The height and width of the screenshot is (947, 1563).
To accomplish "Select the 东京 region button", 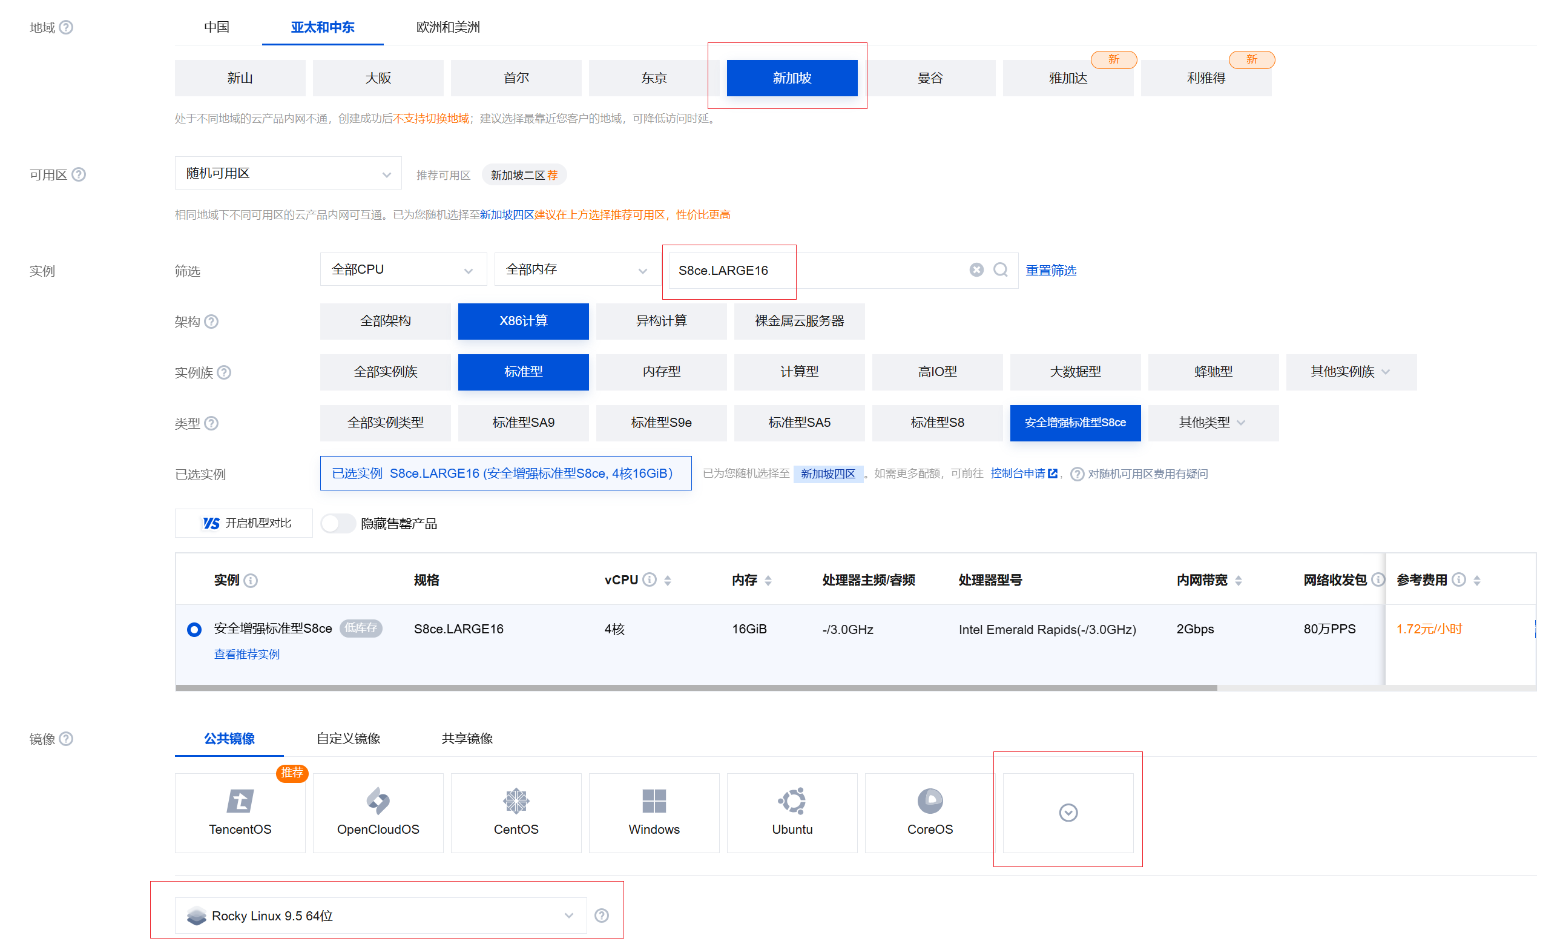I will click(x=654, y=78).
